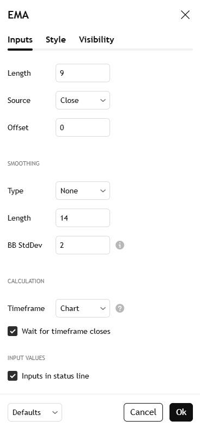Click the smoothing Type chevron arrow
This screenshot has height=427, width=200.
(x=102, y=191)
